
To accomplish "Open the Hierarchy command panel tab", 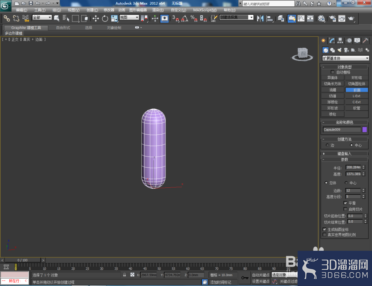I will [x=340, y=41].
